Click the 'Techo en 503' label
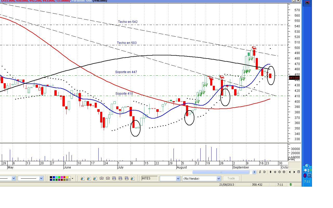 [x=127, y=43]
